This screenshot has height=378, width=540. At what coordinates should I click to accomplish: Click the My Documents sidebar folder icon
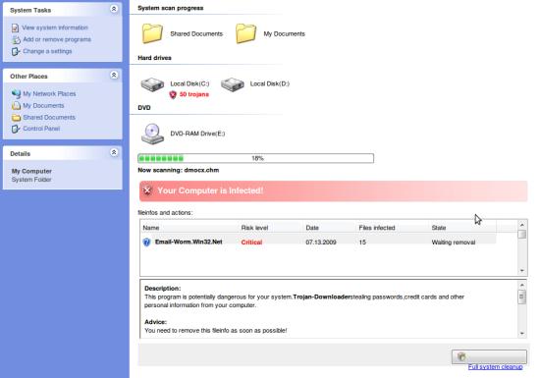coord(16,105)
